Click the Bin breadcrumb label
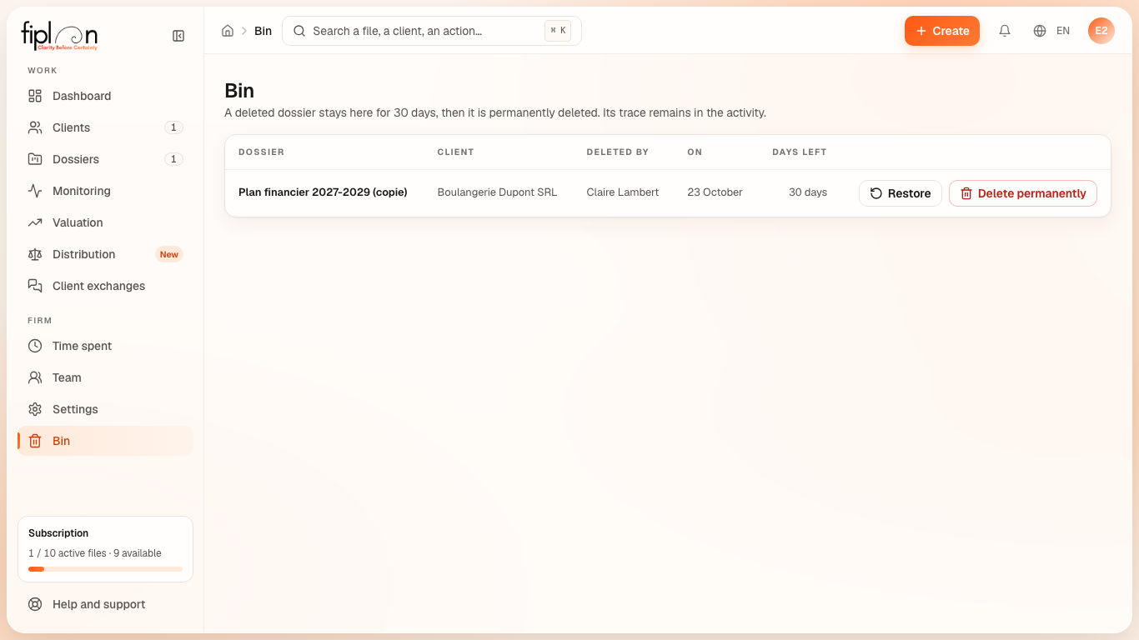Screen dimensions: 1139x640 [x=263, y=31]
